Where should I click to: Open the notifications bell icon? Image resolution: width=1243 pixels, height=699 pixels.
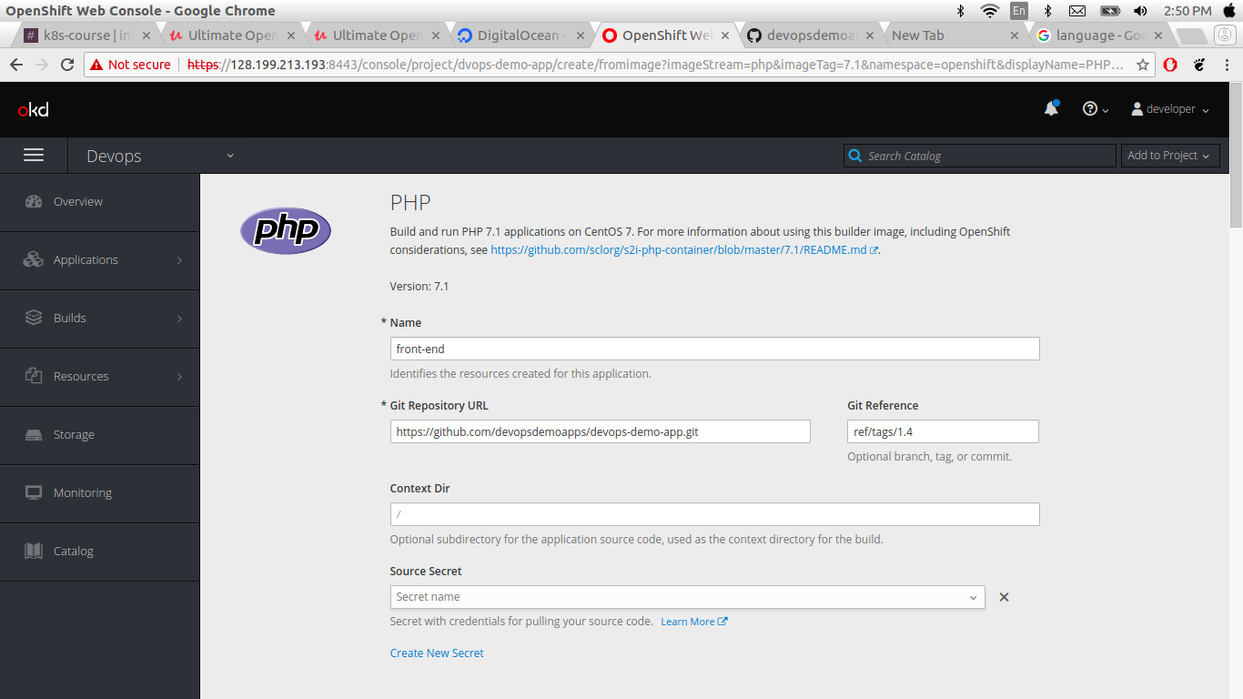[x=1051, y=108]
